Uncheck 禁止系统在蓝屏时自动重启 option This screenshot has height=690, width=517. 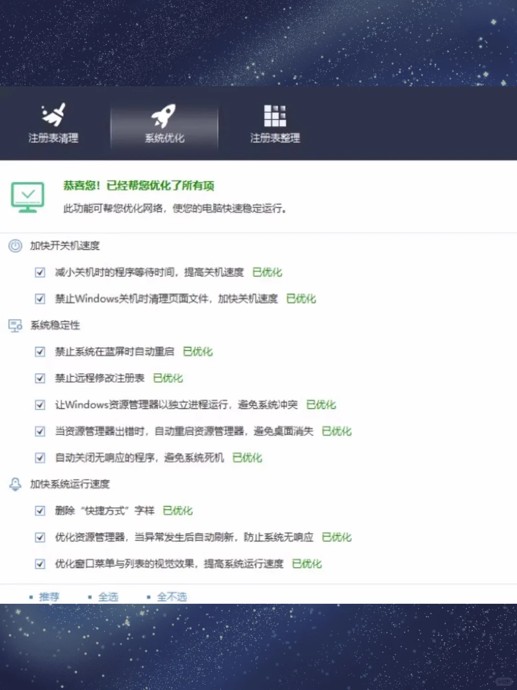40,352
